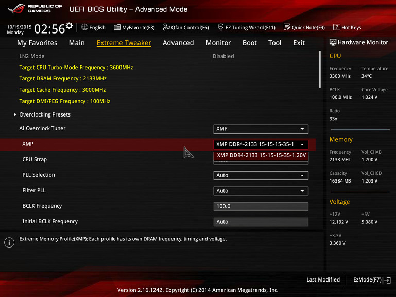Open the My Favorites tab

tap(37, 43)
